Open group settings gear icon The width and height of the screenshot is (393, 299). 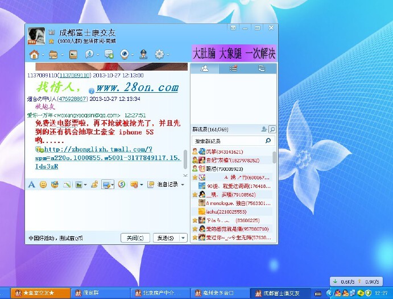point(159,54)
